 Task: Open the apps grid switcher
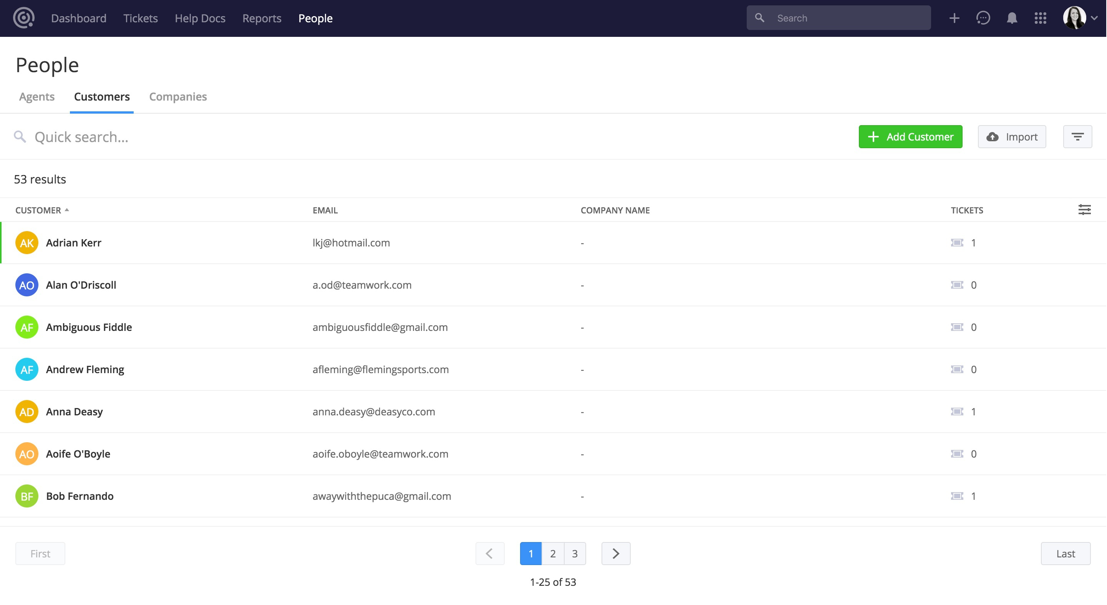(1040, 18)
